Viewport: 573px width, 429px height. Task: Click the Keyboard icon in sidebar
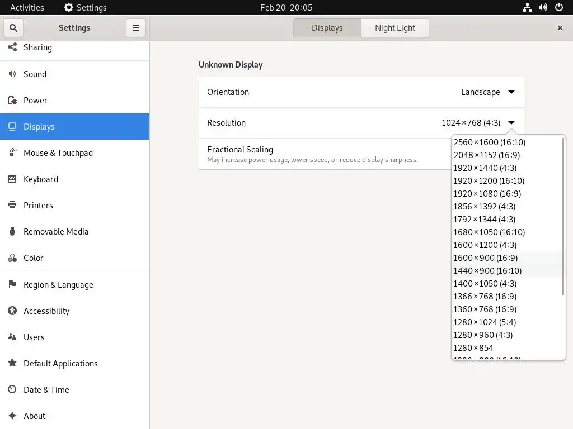12,179
